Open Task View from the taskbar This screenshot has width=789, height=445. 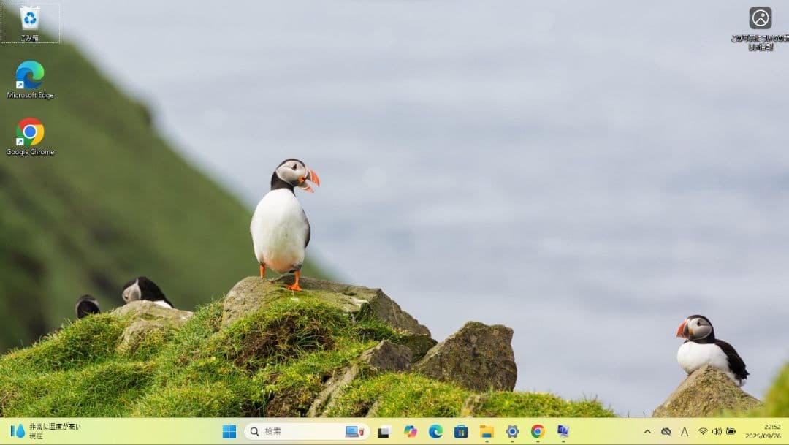[384, 431]
